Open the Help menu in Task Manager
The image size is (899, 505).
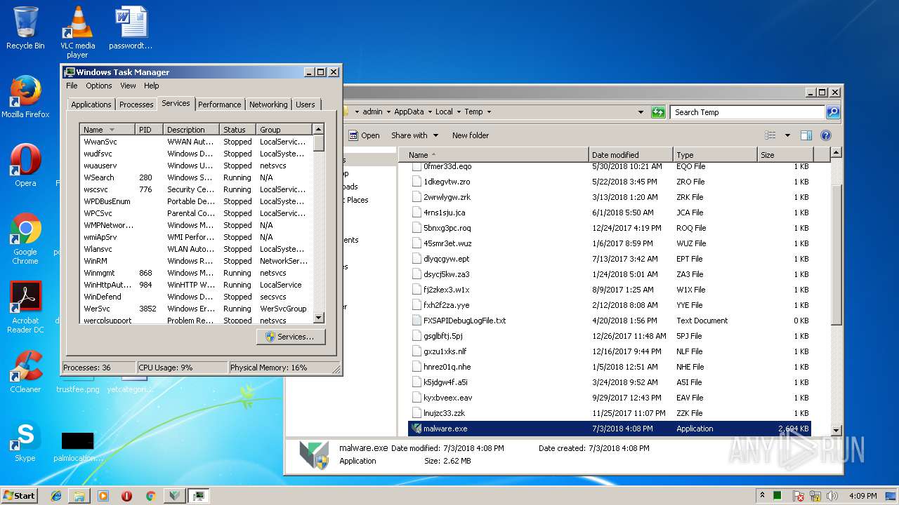(152, 86)
